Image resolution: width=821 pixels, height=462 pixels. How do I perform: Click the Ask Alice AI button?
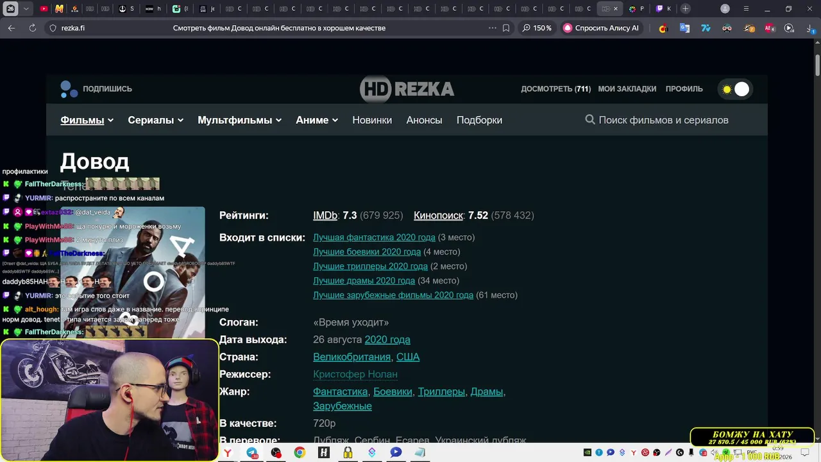(x=601, y=28)
